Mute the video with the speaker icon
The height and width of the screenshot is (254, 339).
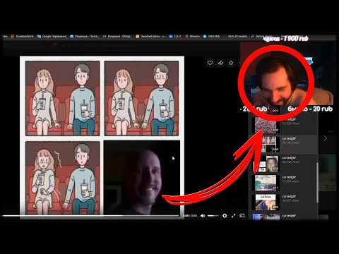(x=203, y=216)
